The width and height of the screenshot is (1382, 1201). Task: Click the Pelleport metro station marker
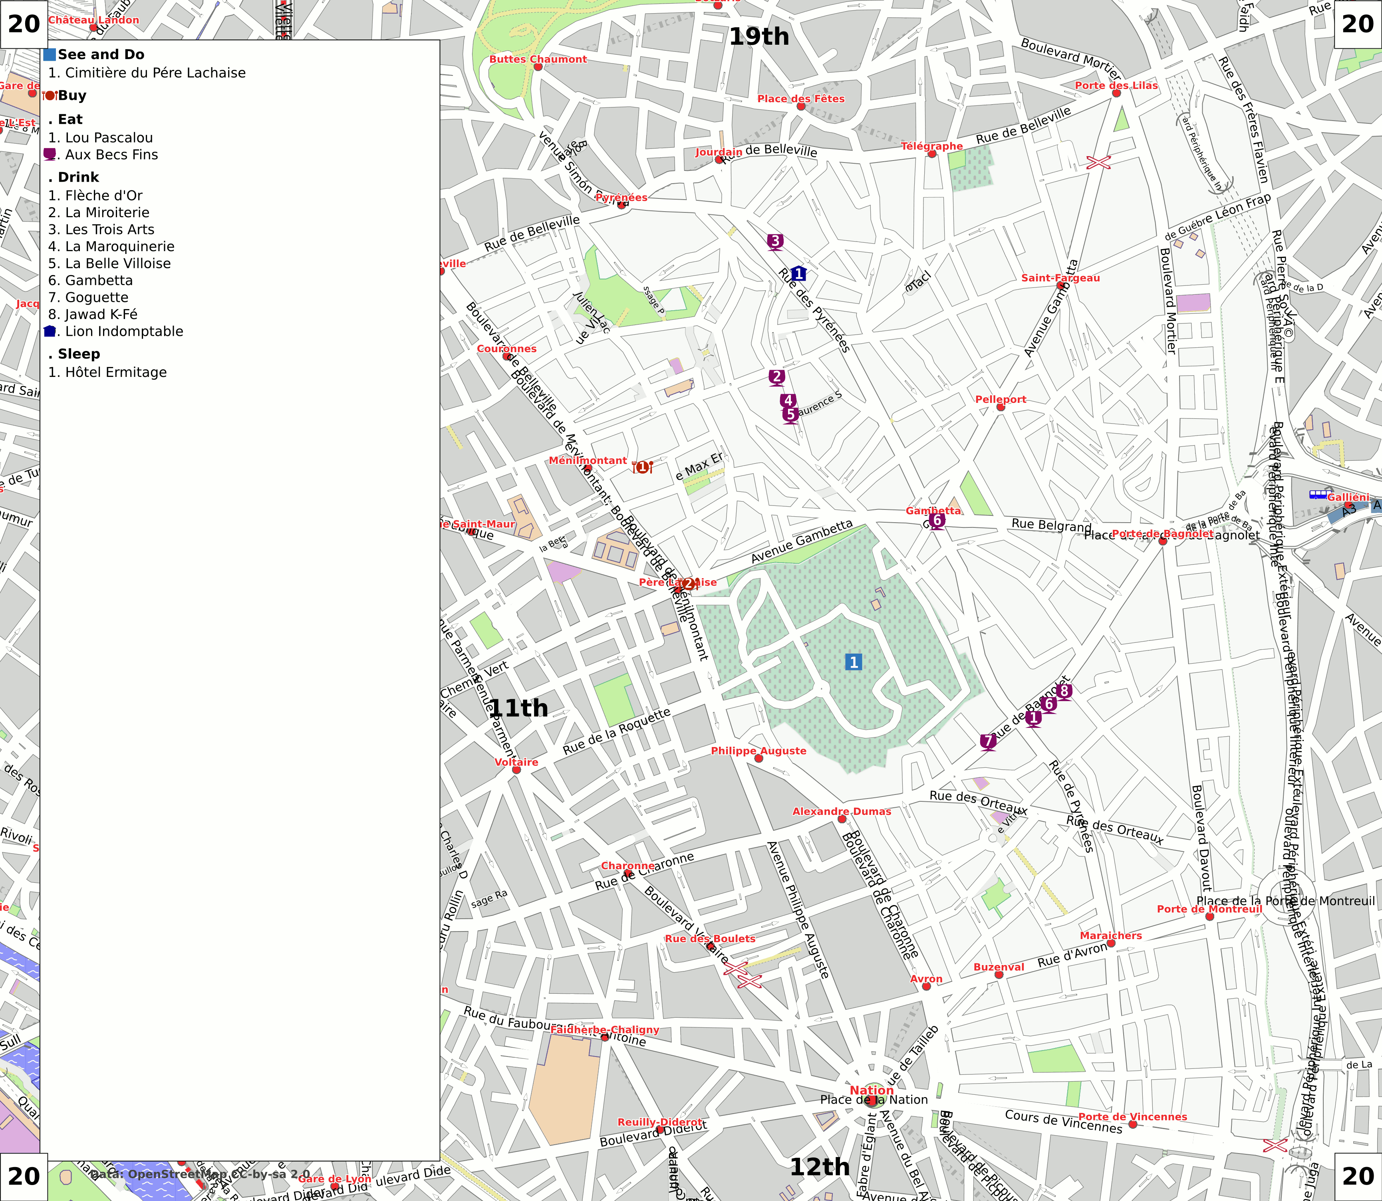coord(1001,407)
